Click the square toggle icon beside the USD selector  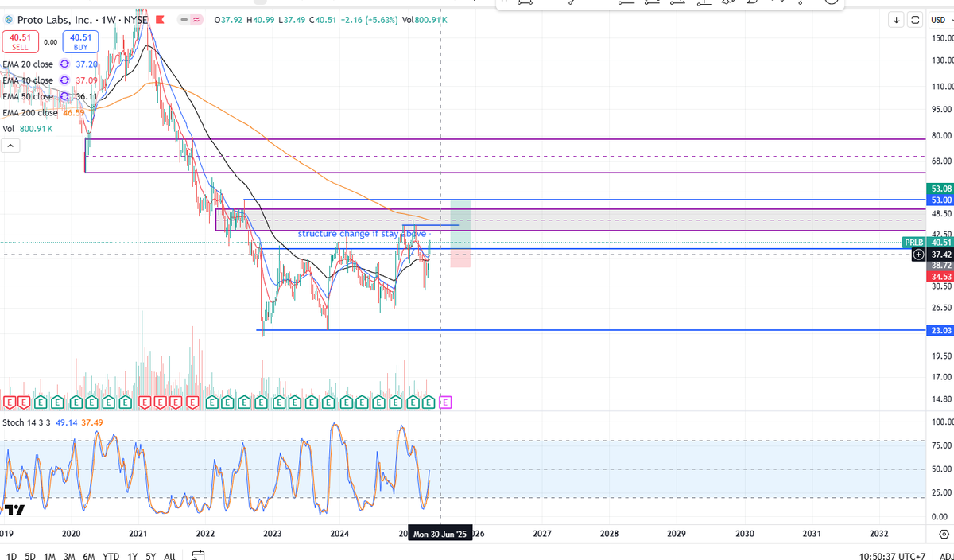(915, 19)
